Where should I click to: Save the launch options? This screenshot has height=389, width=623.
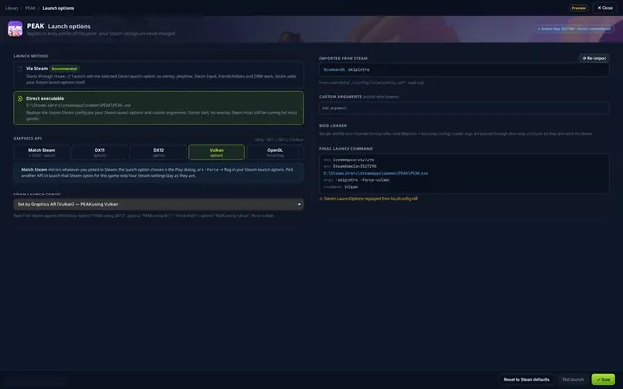click(x=604, y=380)
